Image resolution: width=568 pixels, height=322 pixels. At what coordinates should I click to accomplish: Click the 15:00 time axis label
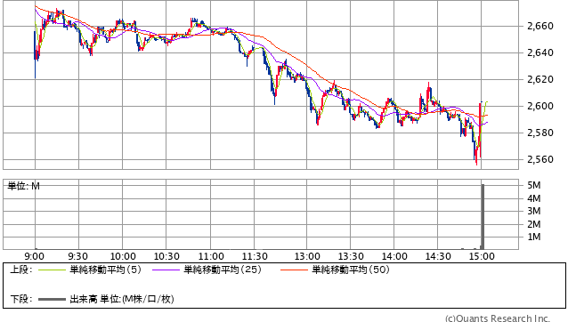(x=482, y=256)
